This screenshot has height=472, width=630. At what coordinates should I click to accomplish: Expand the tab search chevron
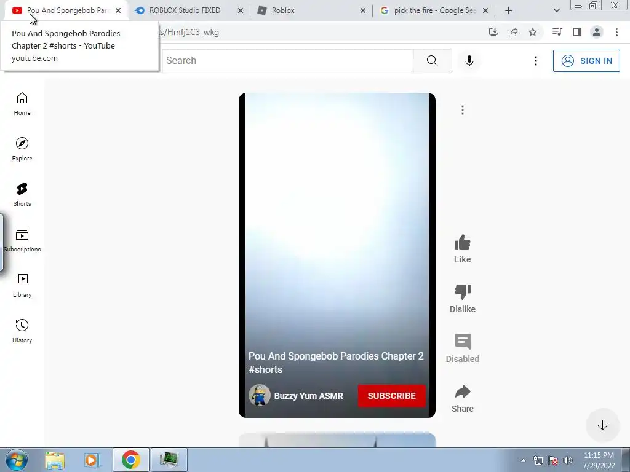tap(556, 10)
